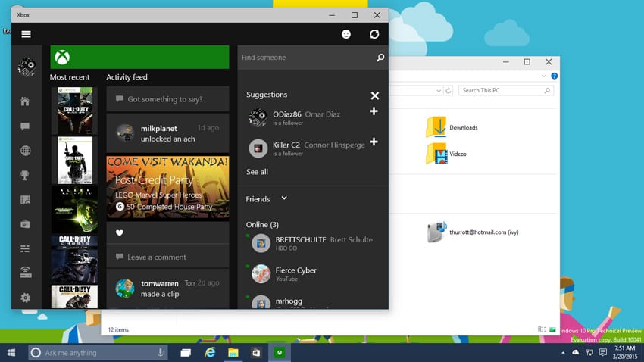Open Store bag icon in Xbox sidebar
Image resolution: width=644 pixels, height=362 pixels.
pyautogui.click(x=25, y=224)
